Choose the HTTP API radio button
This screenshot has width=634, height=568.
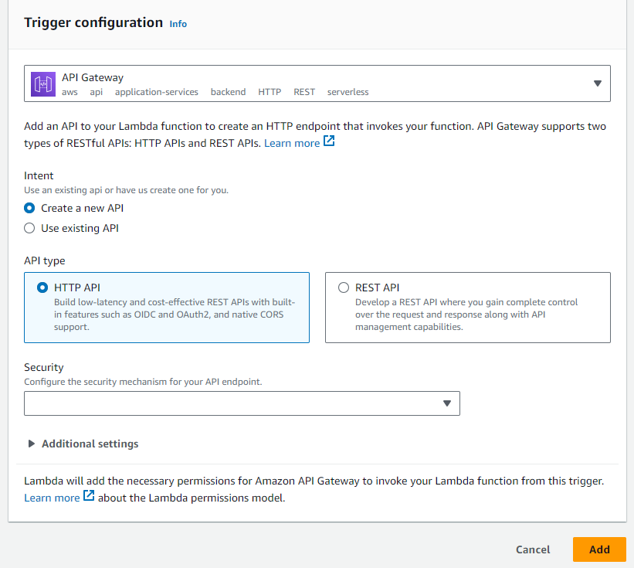pos(42,287)
